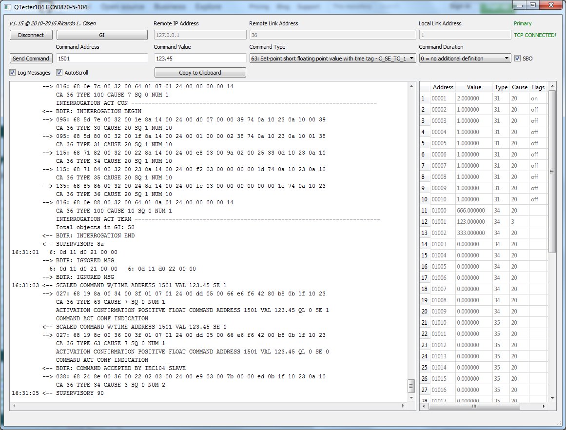
Task: Maximize the QTester104 window
Action: pyautogui.click(x=533, y=5)
